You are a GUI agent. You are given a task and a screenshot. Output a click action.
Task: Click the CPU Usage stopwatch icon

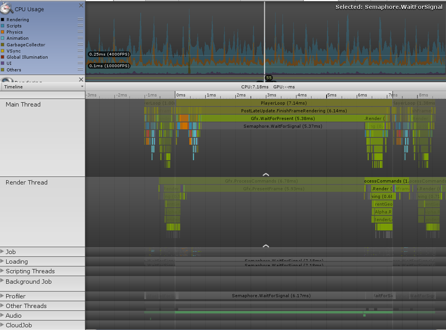click(7, 8)
